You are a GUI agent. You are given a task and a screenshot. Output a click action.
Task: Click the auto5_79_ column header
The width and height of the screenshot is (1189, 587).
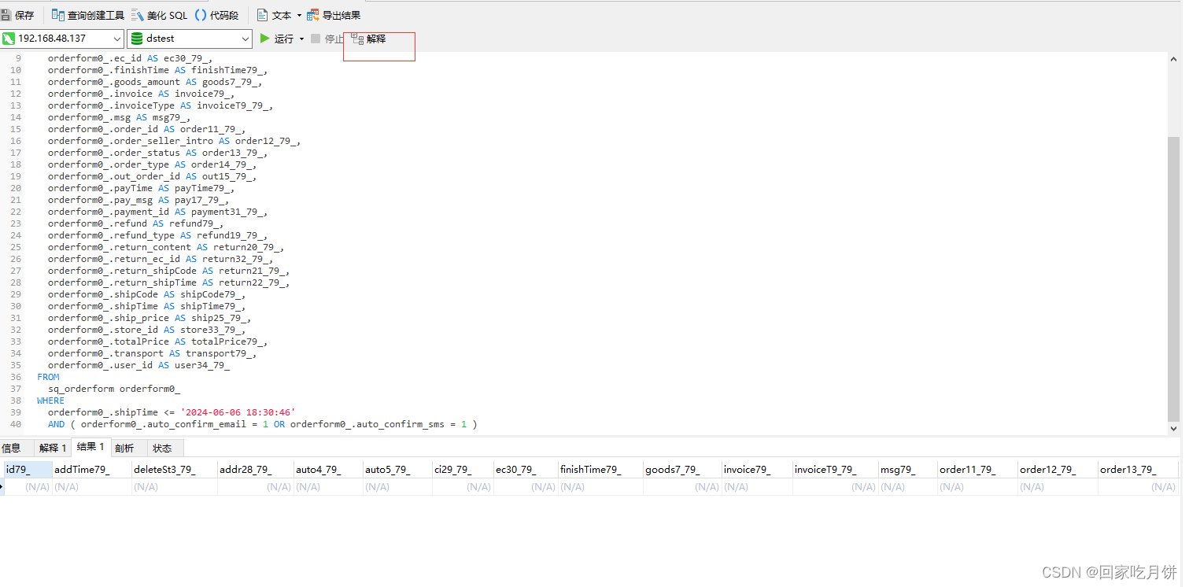click(397, 469)
